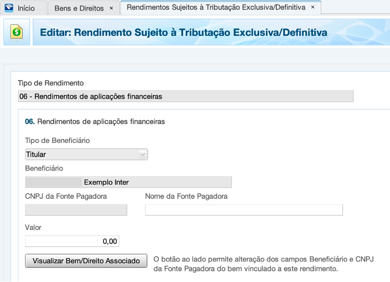This screenshot has width=390, height=282.
Task: Click the dollar document icon beside the header
Action: (x=17, y=32)
